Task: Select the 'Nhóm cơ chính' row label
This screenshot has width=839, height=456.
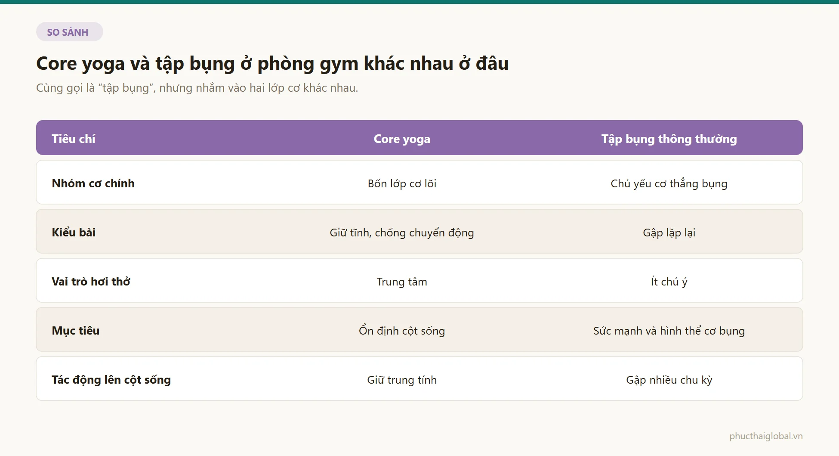Action: click(x=93, y=183)
